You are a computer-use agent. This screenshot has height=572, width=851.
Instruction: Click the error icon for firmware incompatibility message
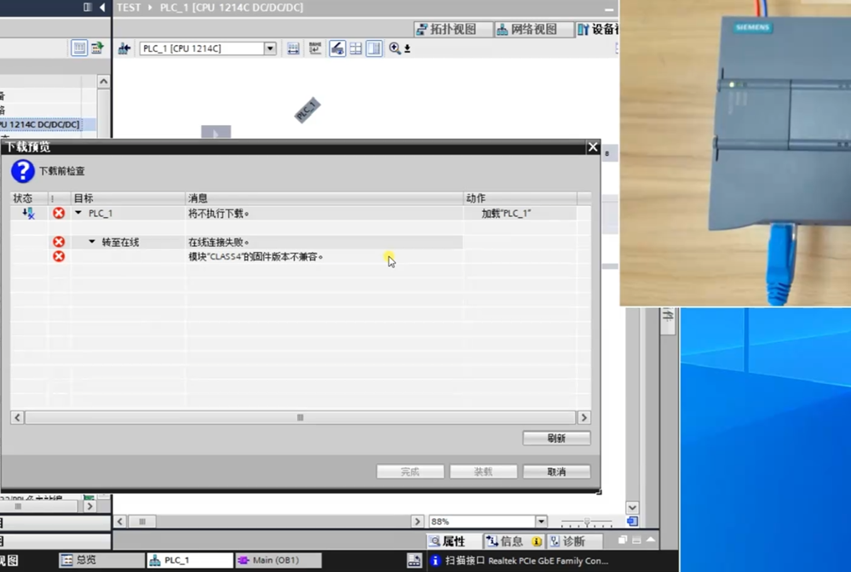[x=59, y=256]
